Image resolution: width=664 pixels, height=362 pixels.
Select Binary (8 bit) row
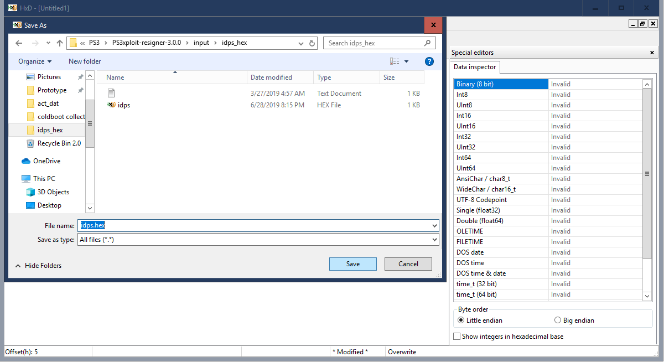click(548, 84)
